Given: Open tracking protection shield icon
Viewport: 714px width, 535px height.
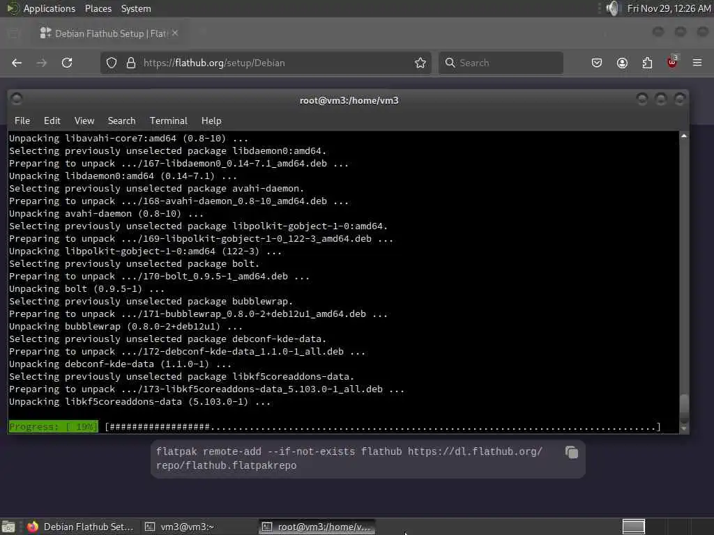Looking at the screenshot, I should click(112, 63).
